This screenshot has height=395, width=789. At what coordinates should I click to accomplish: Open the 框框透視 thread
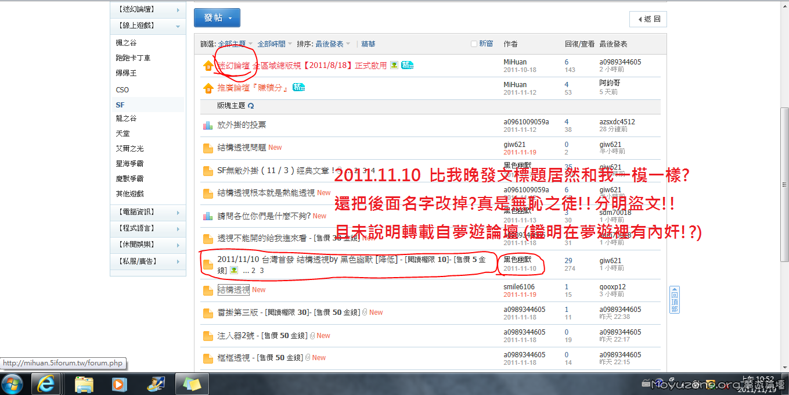233,357
